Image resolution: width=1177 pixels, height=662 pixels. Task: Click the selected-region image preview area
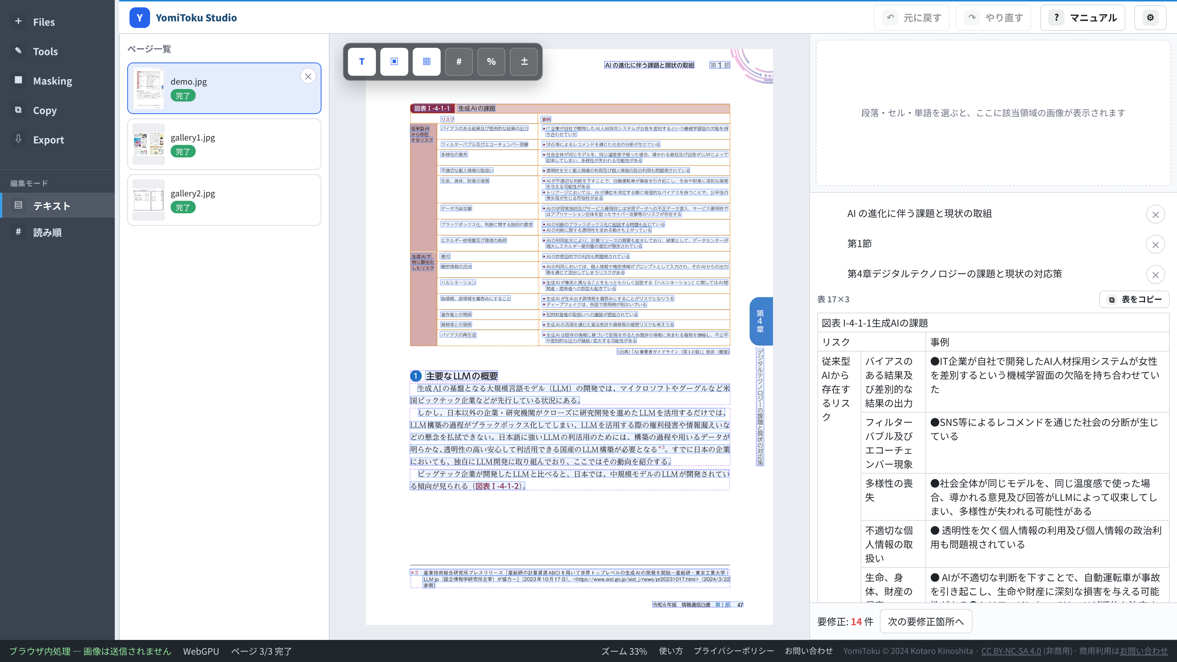coord(993,113)
